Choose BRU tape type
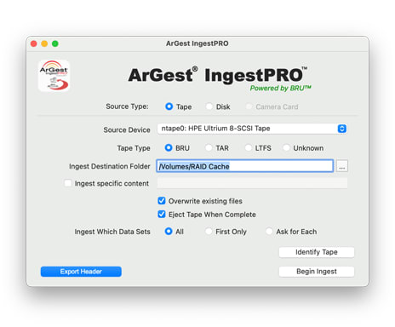 (x=169, y=148)
